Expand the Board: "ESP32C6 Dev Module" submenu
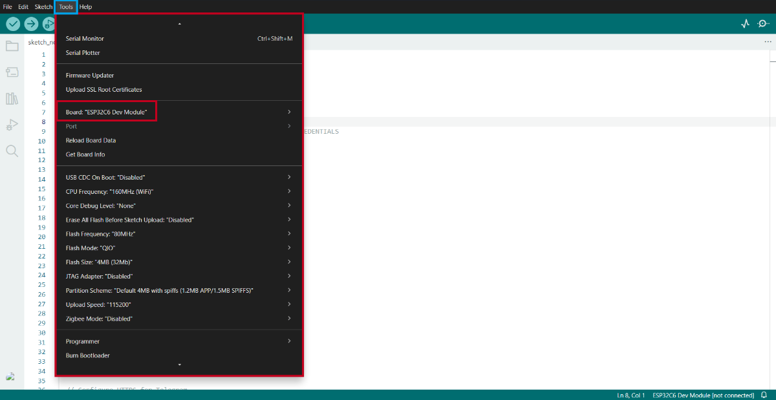 click(x=107, y=112)
